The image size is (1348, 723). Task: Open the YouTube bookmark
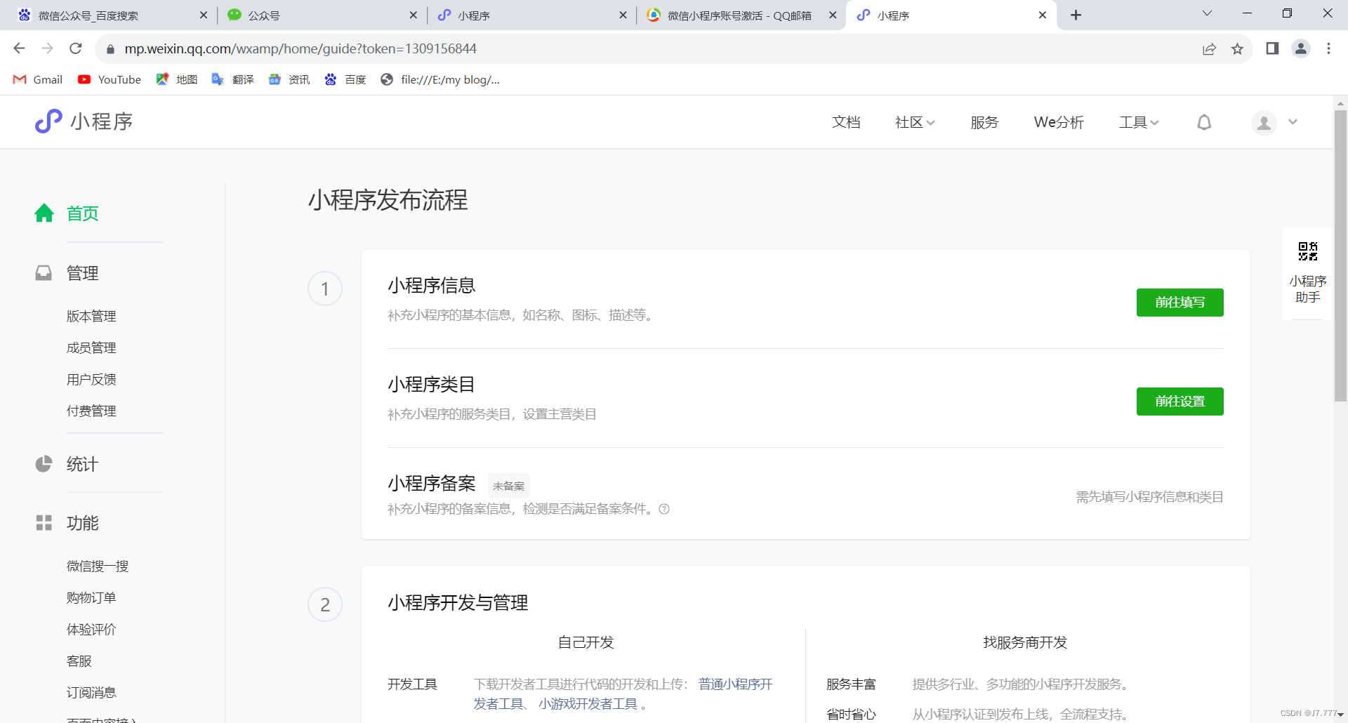pyautogui.click(x=110, y=79)
